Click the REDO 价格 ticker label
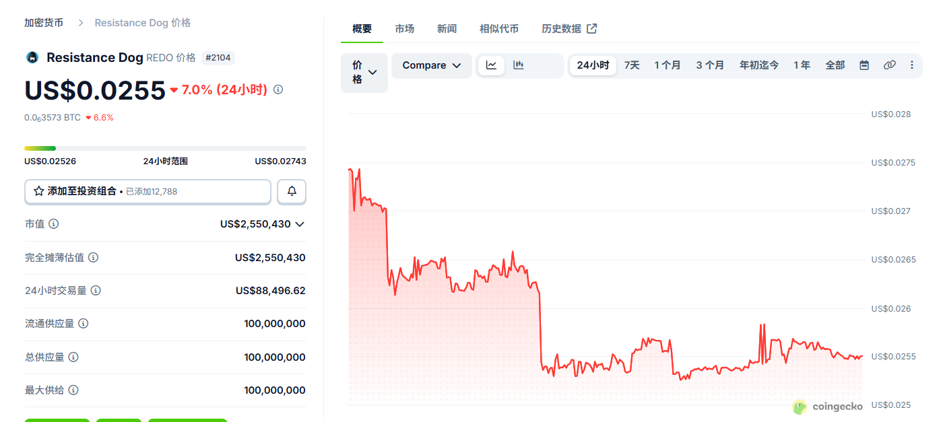The height and width of the screenshot is (422, 941). tap(171, 58)
